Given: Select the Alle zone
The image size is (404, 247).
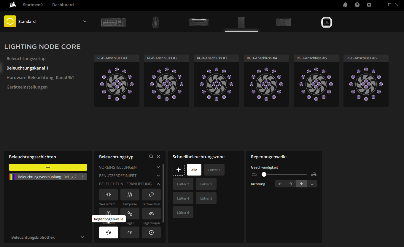Looking at the screenshot, I should (194, 170).
